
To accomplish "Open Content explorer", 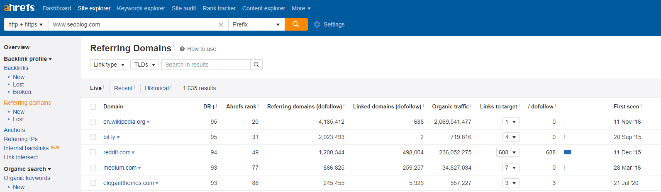I will click(x=263, y=8).
